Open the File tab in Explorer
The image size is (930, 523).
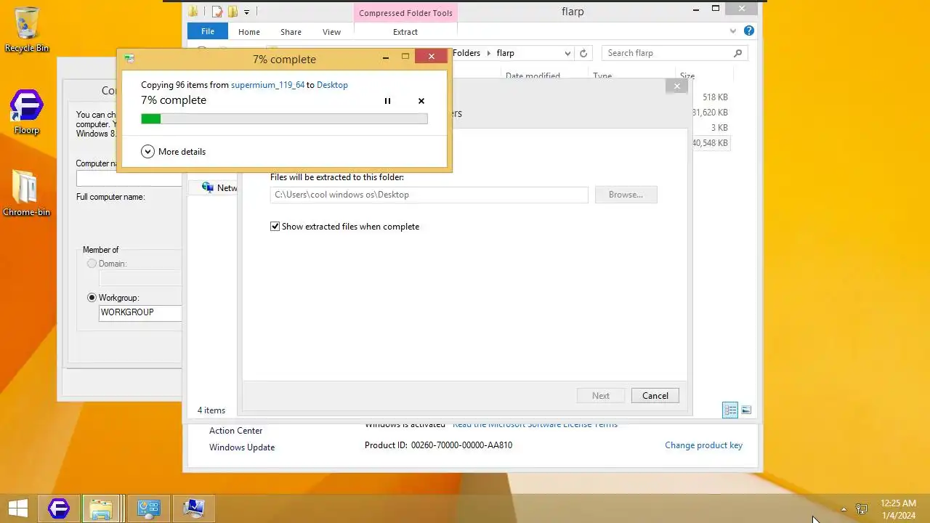(208, 31)
